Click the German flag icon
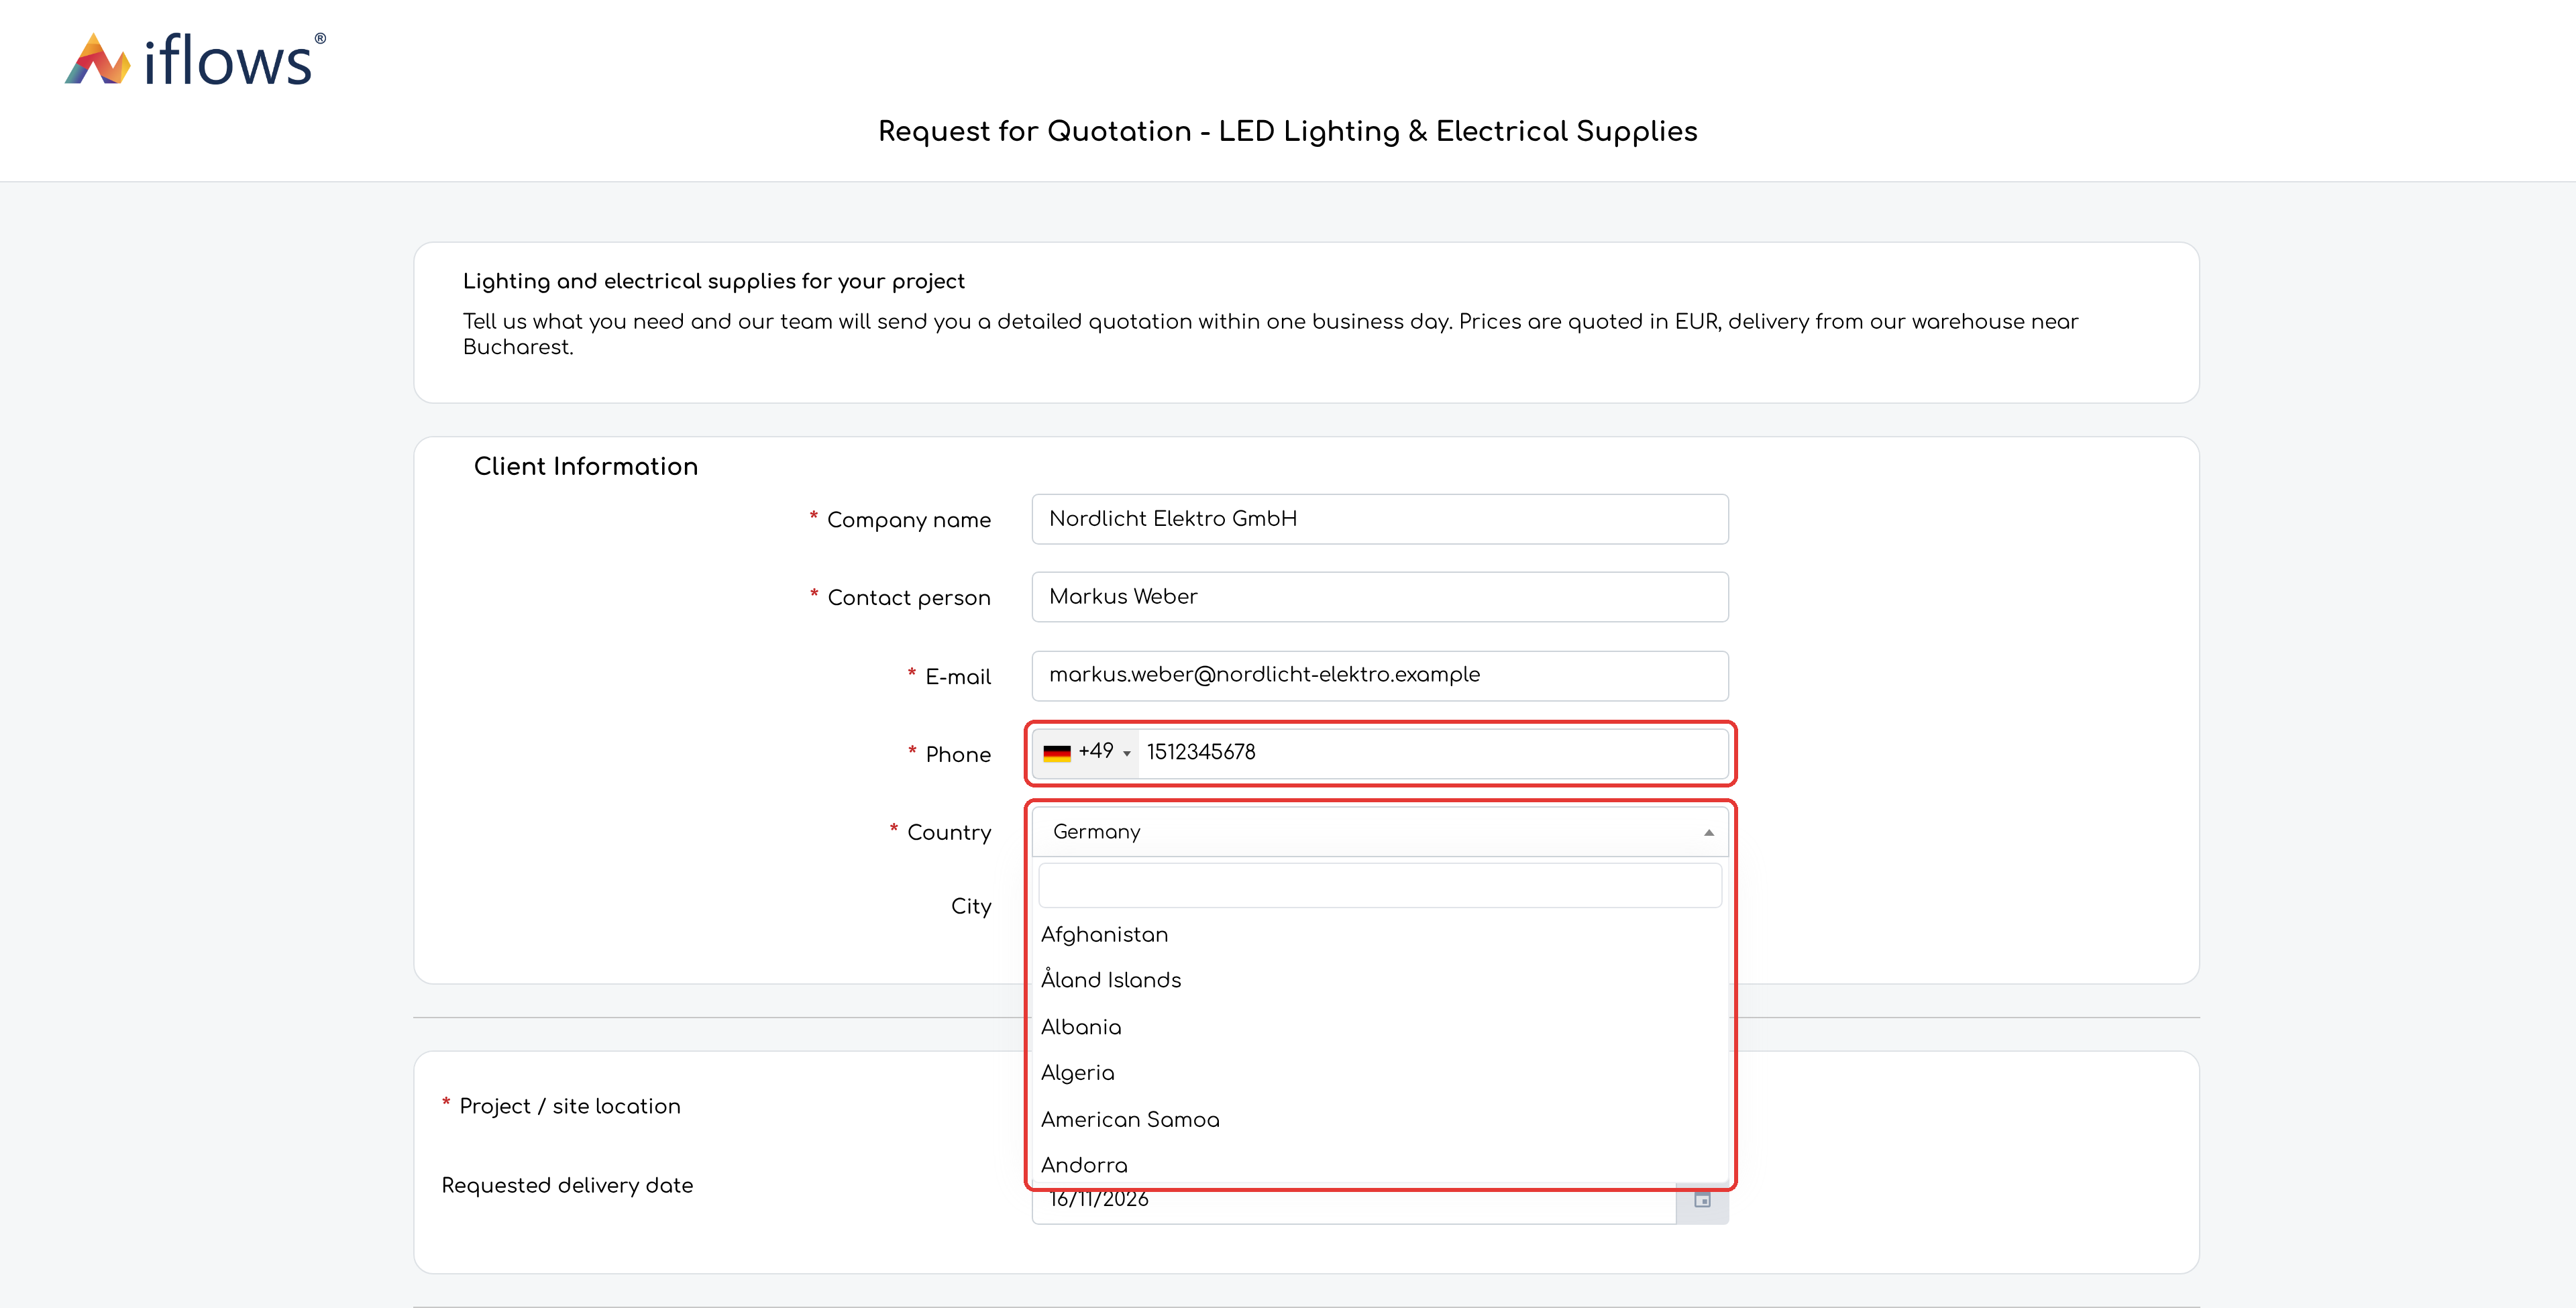 (x=1056, y=753)
